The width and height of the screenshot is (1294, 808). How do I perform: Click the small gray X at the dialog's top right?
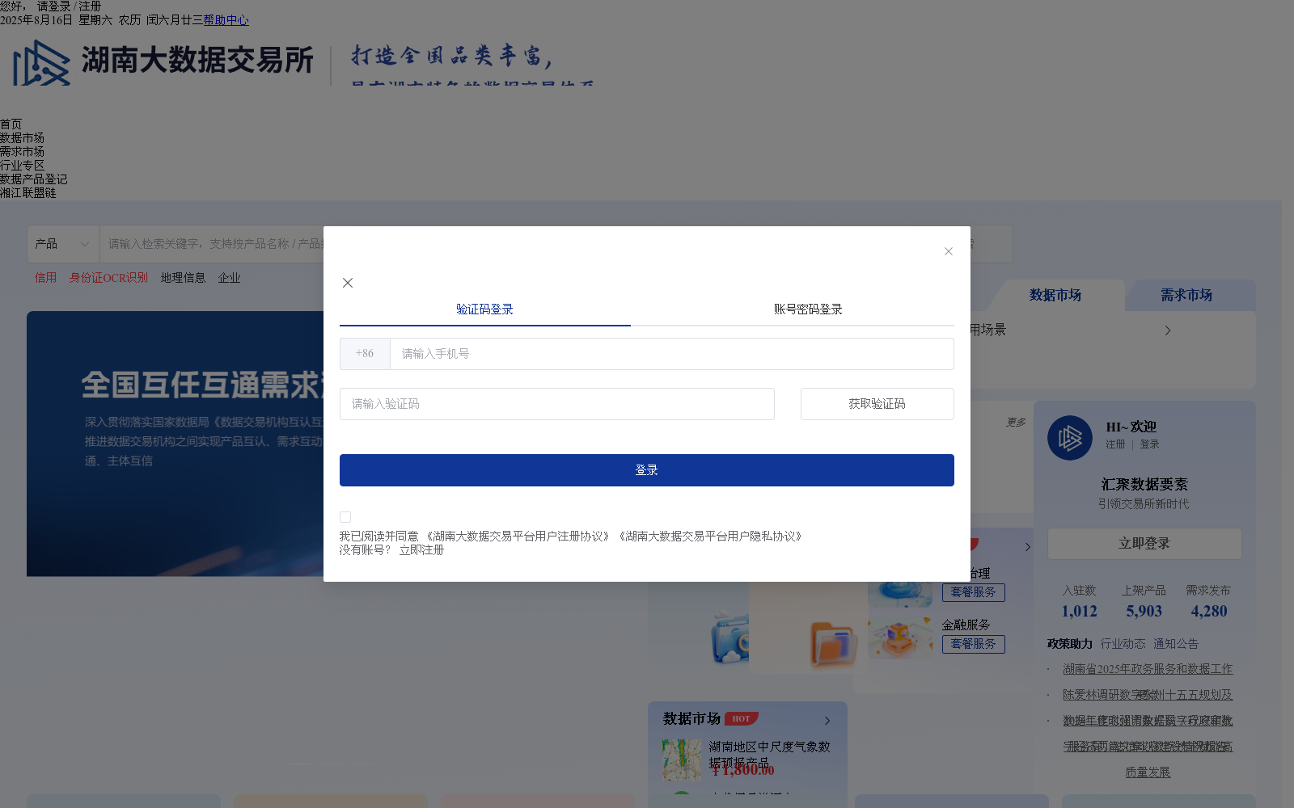(x=949, y=251)
